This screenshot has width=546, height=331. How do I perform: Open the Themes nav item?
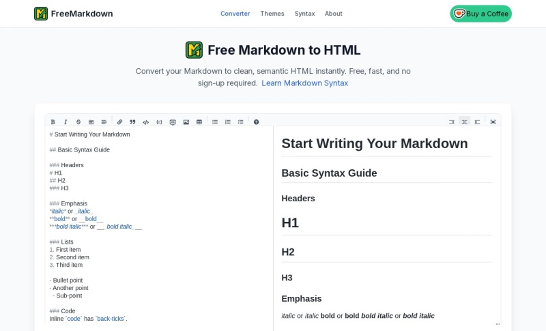point(272,14)
